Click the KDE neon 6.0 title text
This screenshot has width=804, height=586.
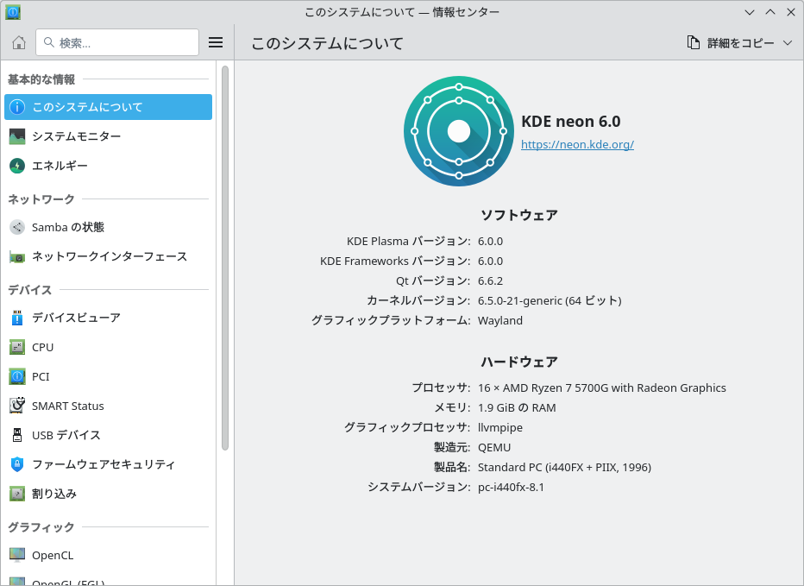(x=571, y=122)
